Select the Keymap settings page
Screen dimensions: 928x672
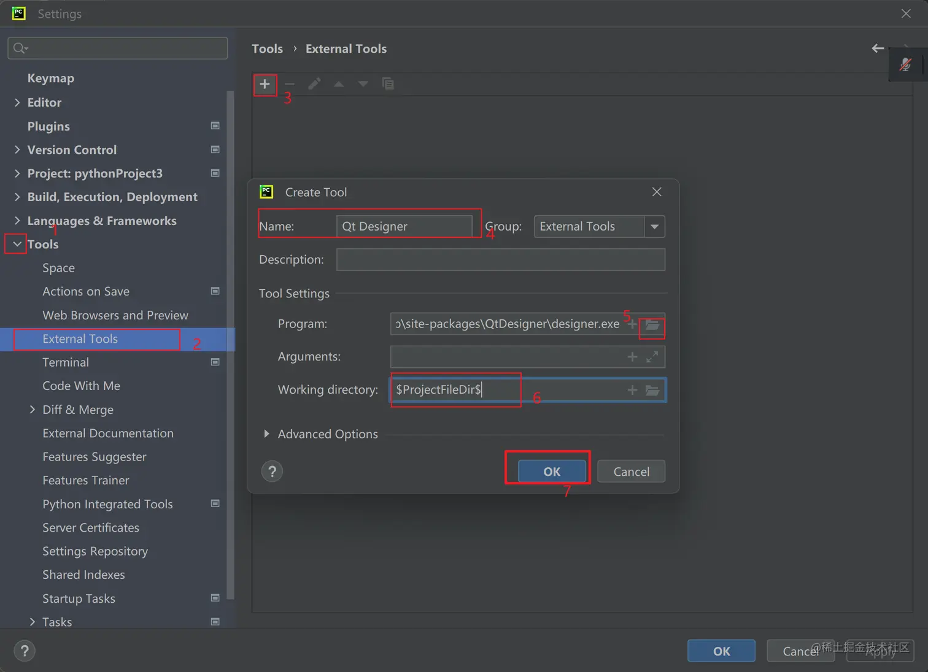point(51,78)
